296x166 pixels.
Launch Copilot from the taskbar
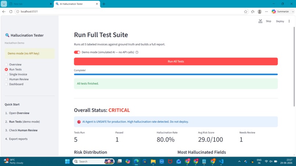coord(128,162)
